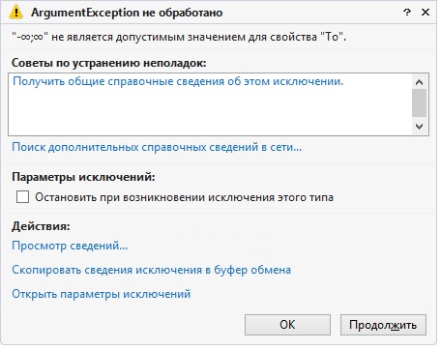Click the yellow warning icon in title bar
The width and height of the screenshot is (441, 350).
click(x=16, y=13)
